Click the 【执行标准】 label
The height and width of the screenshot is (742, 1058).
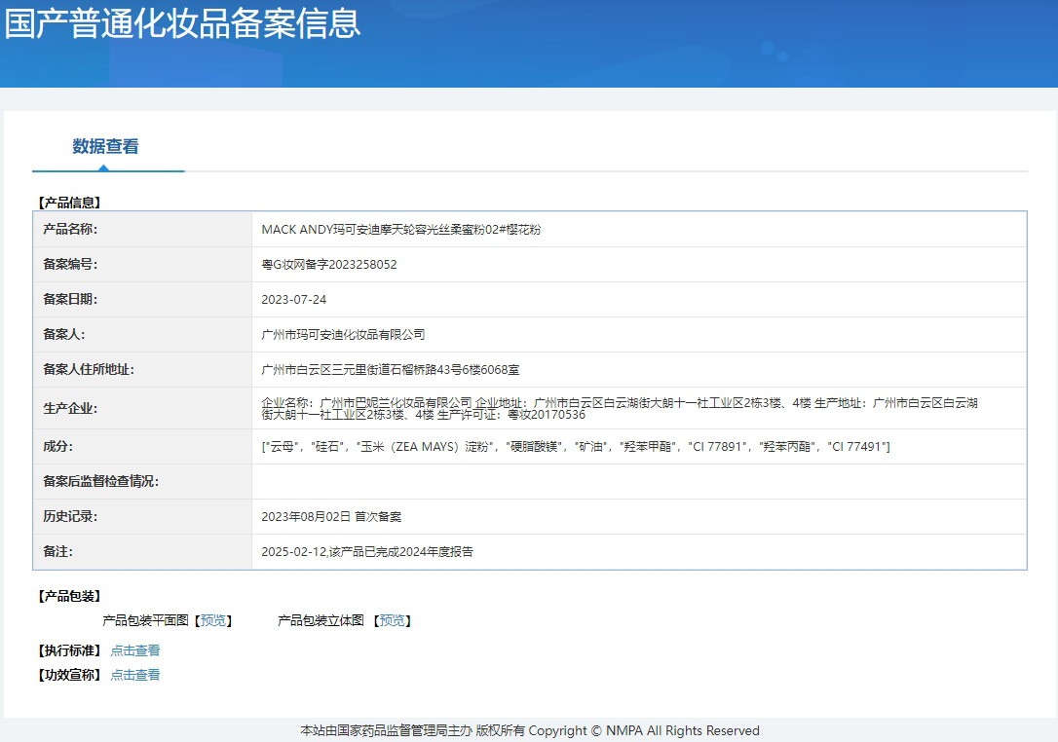click(69, 650)
